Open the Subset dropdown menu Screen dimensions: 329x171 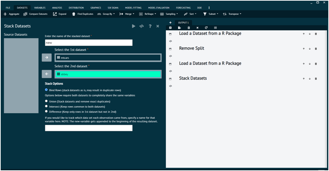pyautogui.click(x=211, y=14)
